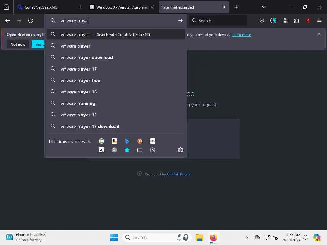Open the List all tabs chevron

click(263, 7)
